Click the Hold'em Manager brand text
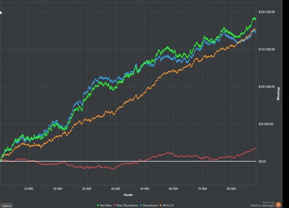 [262, 205]
